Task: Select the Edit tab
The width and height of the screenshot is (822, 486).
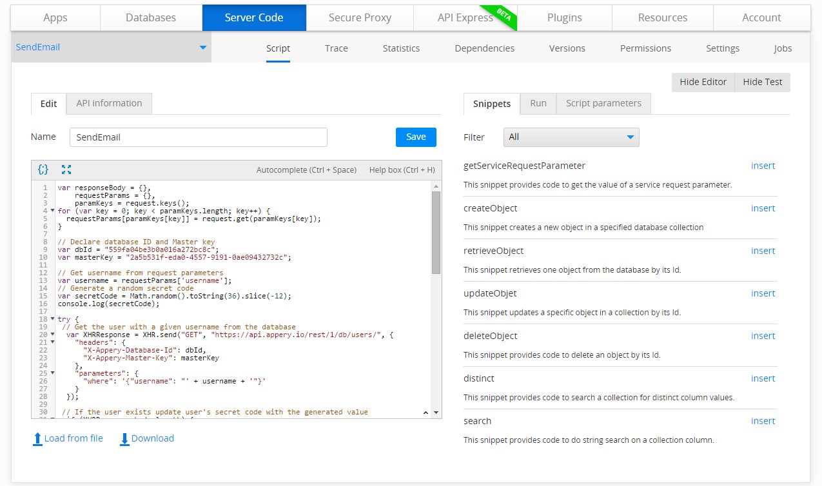Action: coord(49,104)
